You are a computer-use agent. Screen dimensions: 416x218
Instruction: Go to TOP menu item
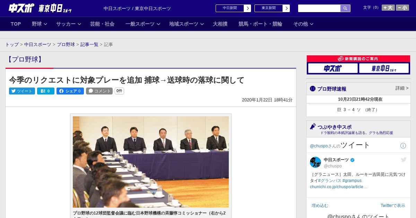point(16,24)
